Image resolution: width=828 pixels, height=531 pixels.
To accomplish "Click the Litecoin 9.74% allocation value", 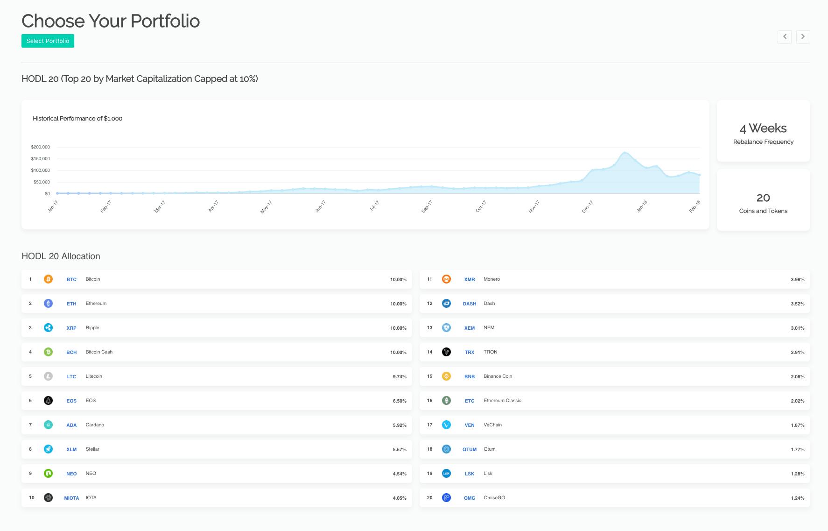I will click(400, 377).
